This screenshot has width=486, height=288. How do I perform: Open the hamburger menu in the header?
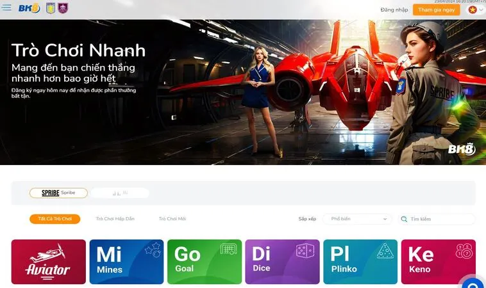click(7, 8)
